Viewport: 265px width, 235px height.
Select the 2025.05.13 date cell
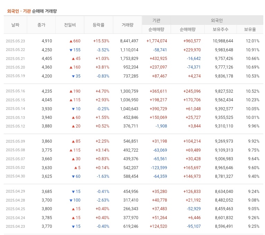click(x=16, y=118)
